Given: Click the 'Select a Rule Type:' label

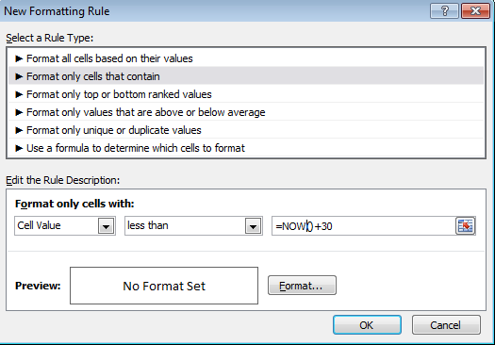Looking at the screenshot, I should click(50, 38).
